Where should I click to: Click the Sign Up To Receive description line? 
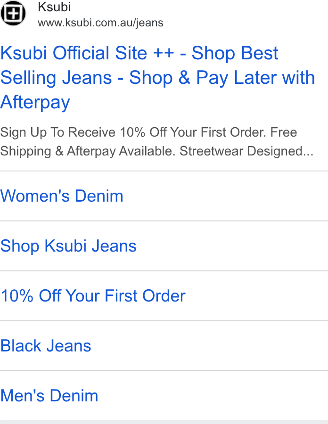[x=148, y=132]
